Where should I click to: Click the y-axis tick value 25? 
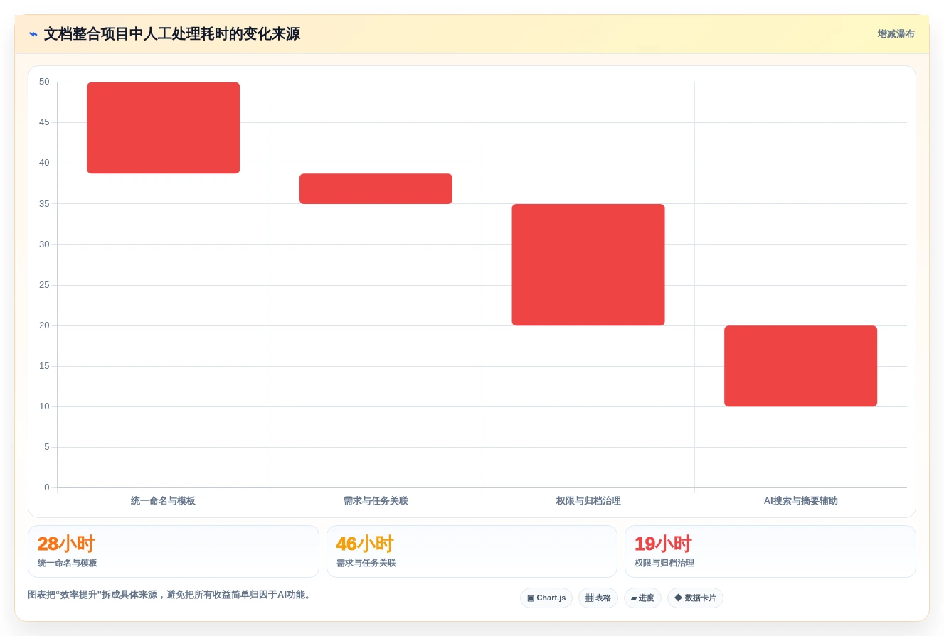point(44,285)
